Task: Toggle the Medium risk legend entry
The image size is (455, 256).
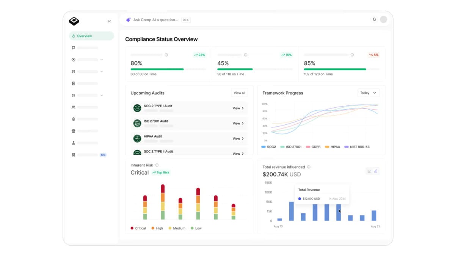Action: pos(177,228)
